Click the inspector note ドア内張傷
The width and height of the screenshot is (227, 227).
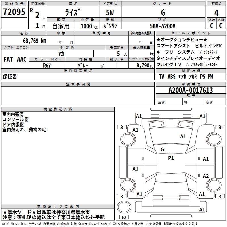(13, 125)
